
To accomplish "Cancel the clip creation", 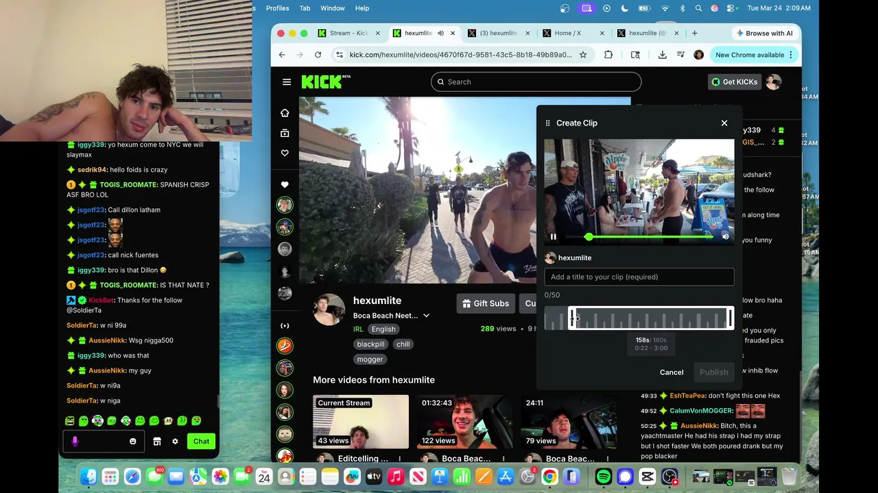I will click(x=672, y=372).
